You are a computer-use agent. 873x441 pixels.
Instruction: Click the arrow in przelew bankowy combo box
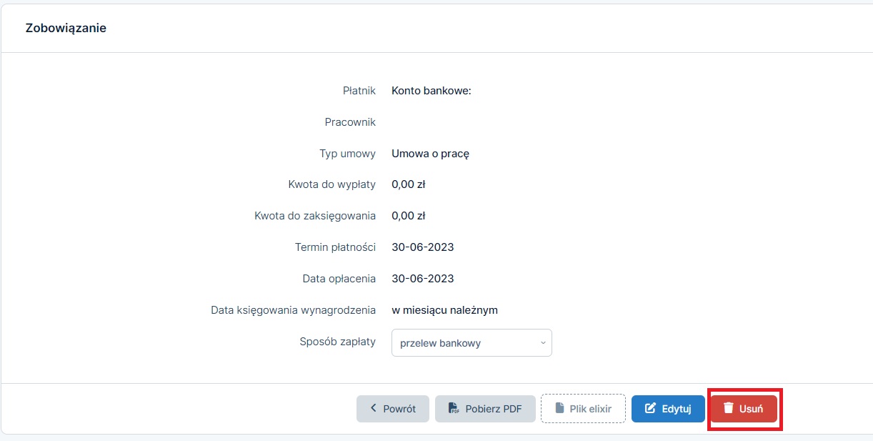(x=542, y=343)
